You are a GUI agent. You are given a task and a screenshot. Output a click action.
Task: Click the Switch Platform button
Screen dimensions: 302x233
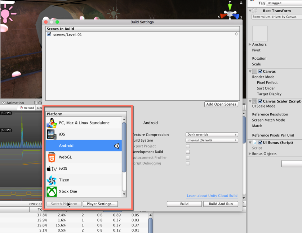pyautogui.click(x=64, y=204)
